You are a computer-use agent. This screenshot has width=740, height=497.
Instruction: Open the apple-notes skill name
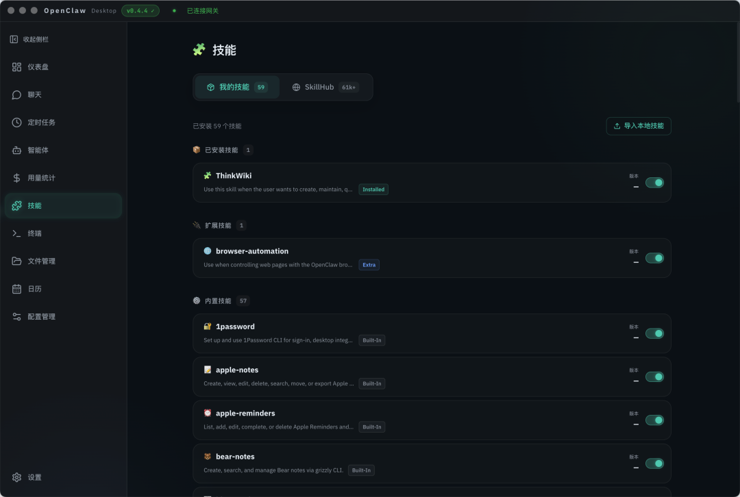[x=237, y=370]
